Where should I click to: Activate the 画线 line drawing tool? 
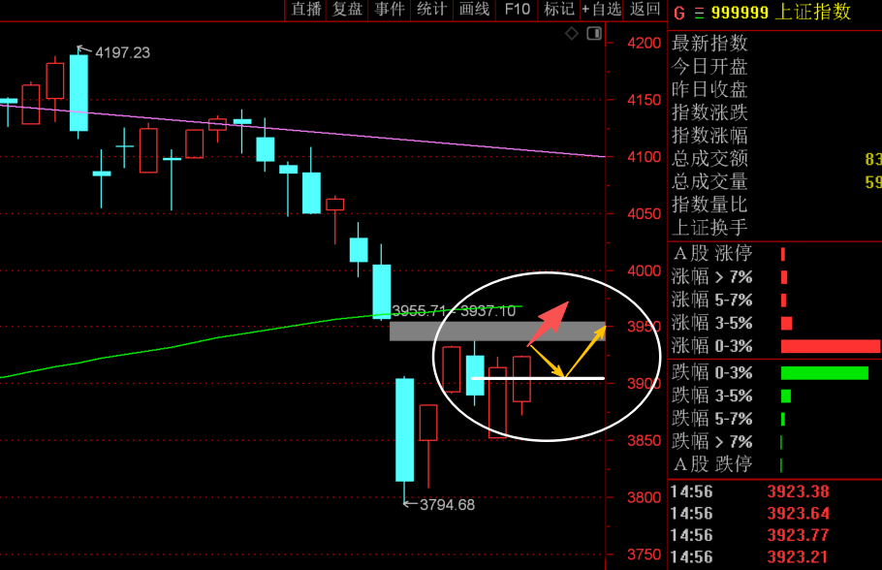coord(474,10)
